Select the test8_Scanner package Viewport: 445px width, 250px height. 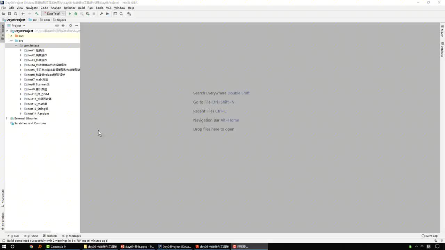pyautogui.click(x=39, y=84)
